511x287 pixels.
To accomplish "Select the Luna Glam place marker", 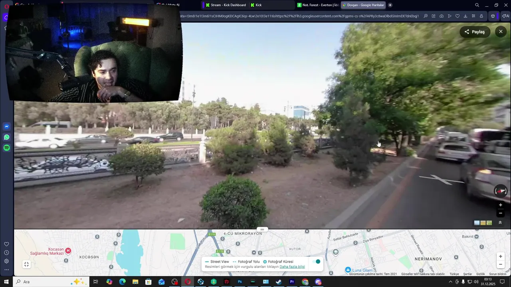I will coord(348,270).
